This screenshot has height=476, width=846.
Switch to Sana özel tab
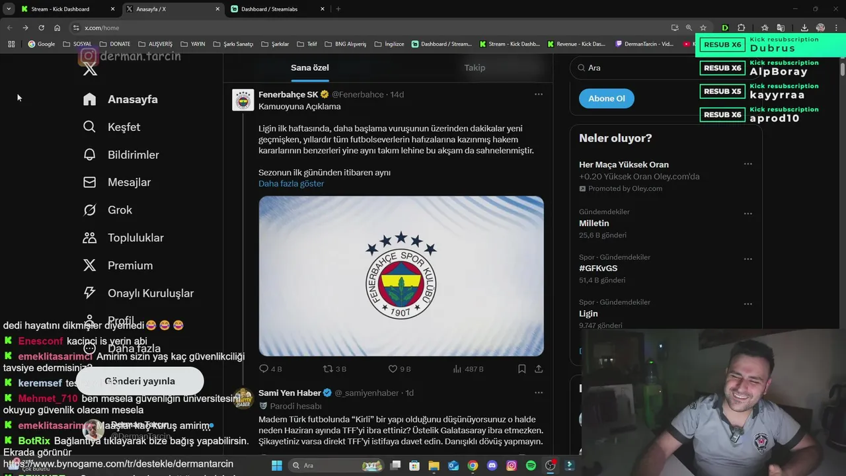pos(310,67)
